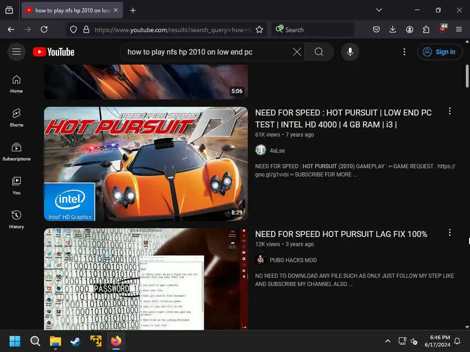The image size is (470, 352).
Task: Open a new tab
Action: 133,10
